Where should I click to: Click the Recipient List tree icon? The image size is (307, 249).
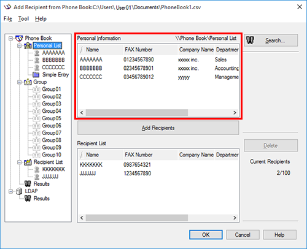tap(28, 162)
